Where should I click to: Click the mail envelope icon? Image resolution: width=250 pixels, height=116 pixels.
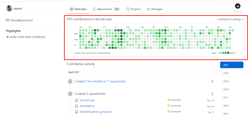[7, 20]
